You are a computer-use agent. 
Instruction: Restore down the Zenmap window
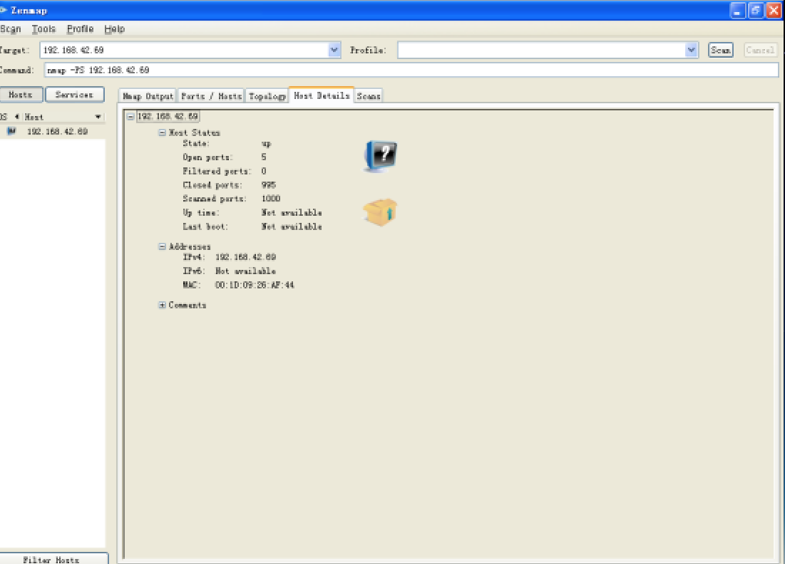pyautogui.click(x=756, y=10)
